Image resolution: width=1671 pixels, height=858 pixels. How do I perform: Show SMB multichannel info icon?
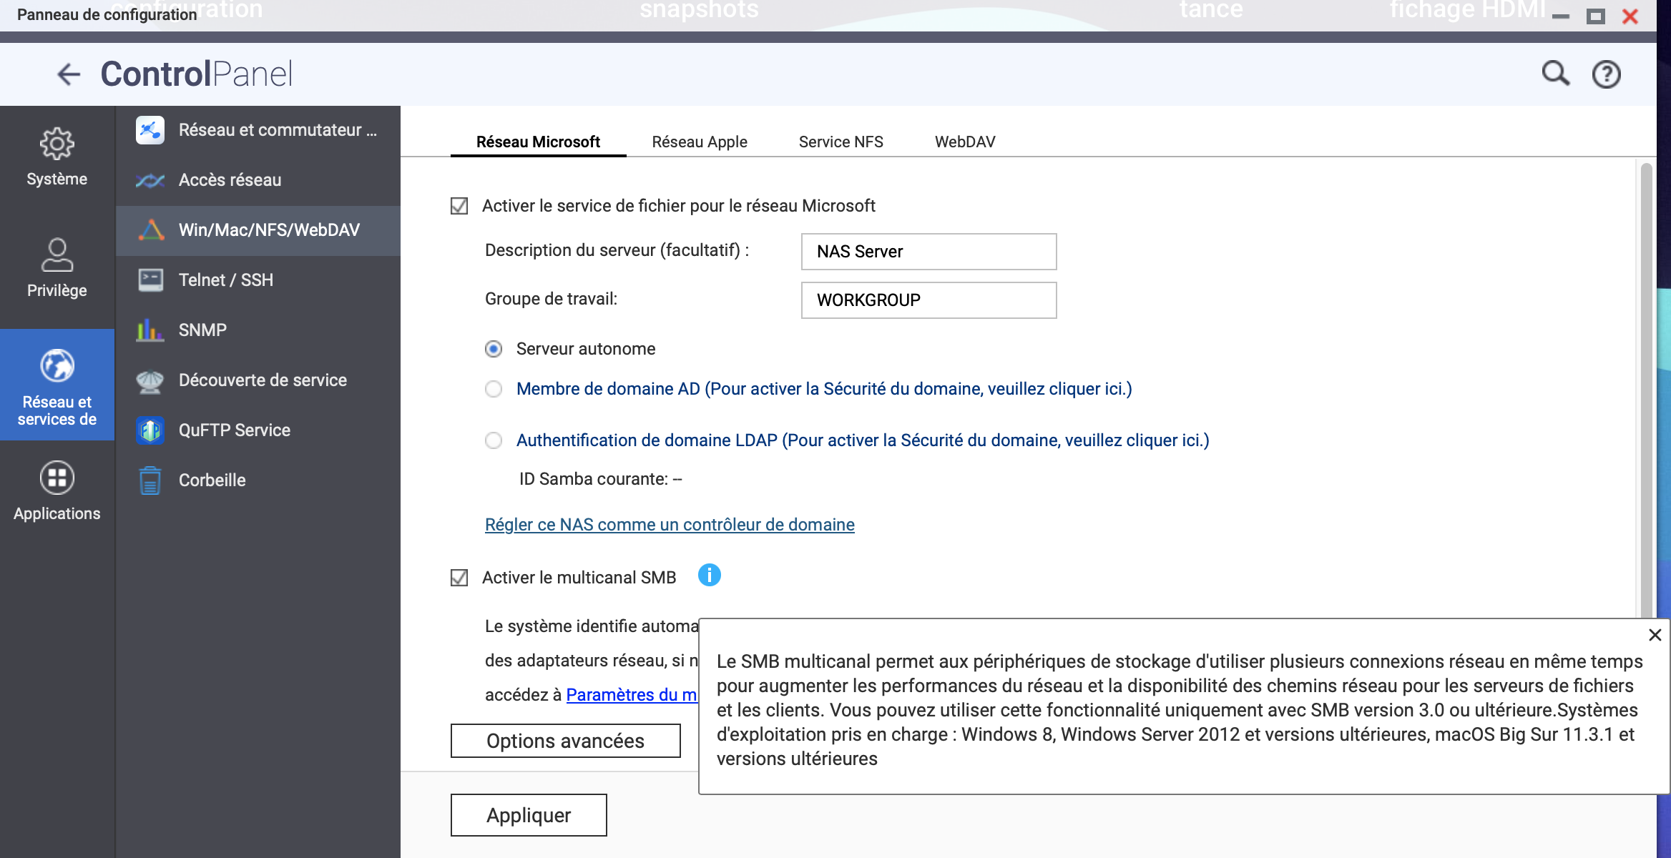(709, 575)
